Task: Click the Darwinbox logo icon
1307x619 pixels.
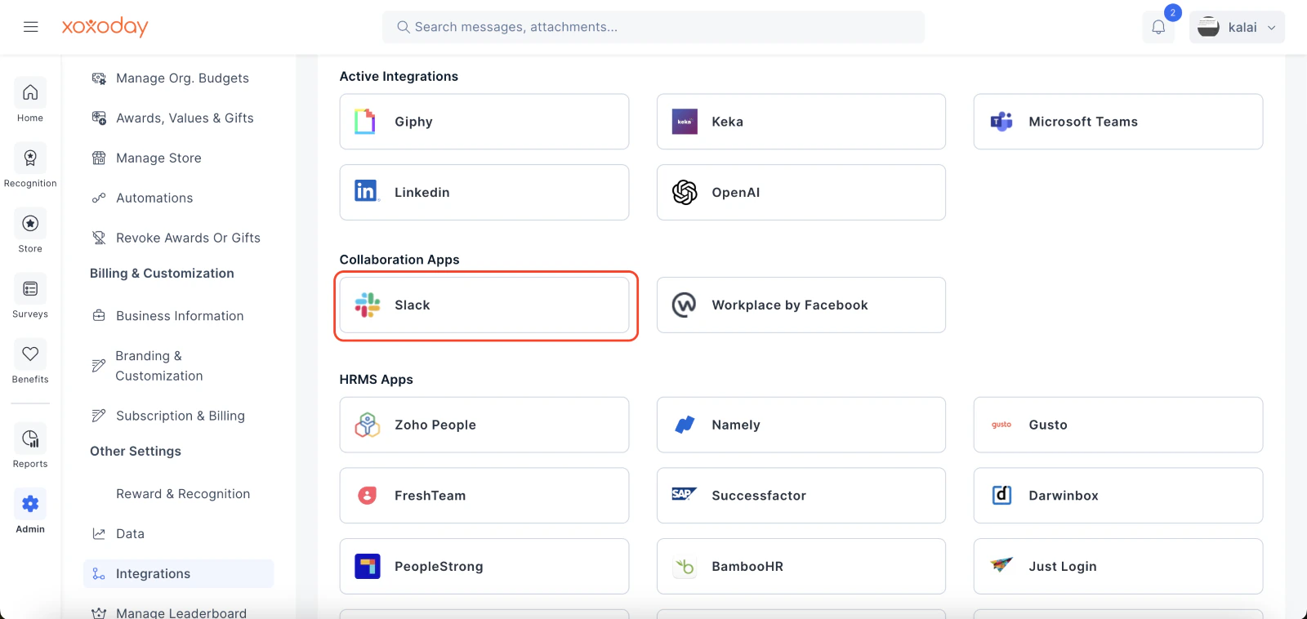Action: [1001, 496]
